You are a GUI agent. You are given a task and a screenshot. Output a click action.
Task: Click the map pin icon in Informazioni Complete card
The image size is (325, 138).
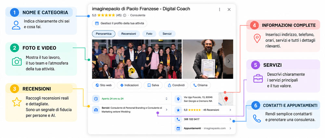(257, 39)
